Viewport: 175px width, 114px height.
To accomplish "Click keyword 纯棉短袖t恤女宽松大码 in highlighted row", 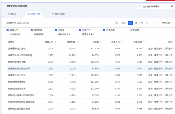I will [19, 68].
